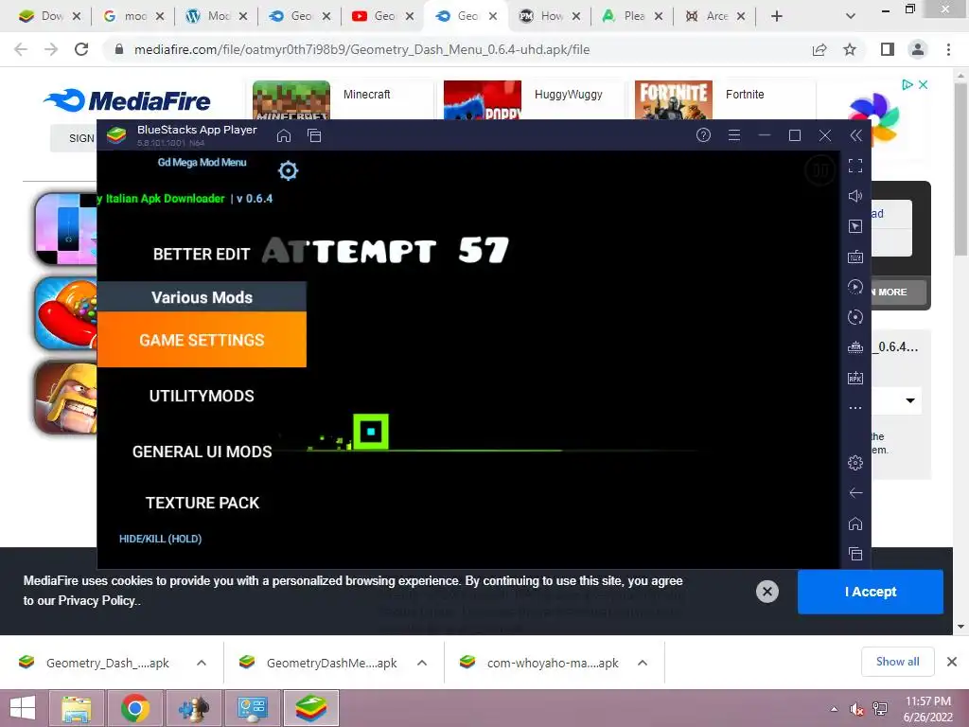Open GENERAL UI MODS category

[203, 452]
